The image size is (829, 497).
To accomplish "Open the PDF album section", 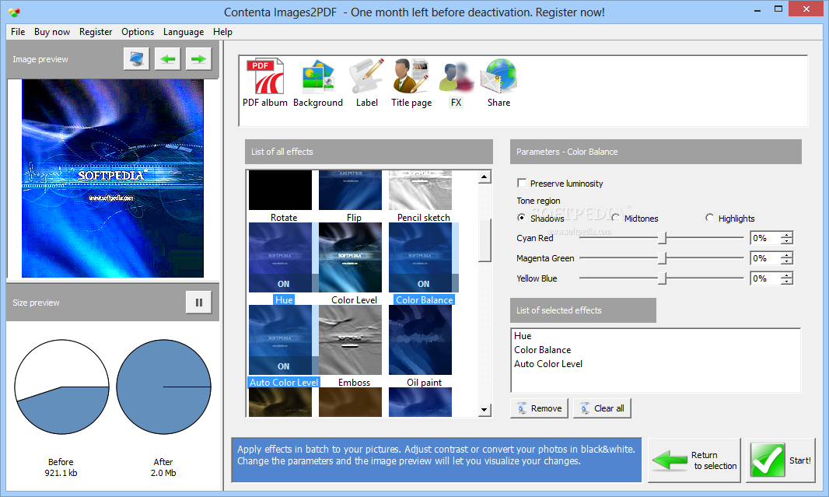I will 265,82.
